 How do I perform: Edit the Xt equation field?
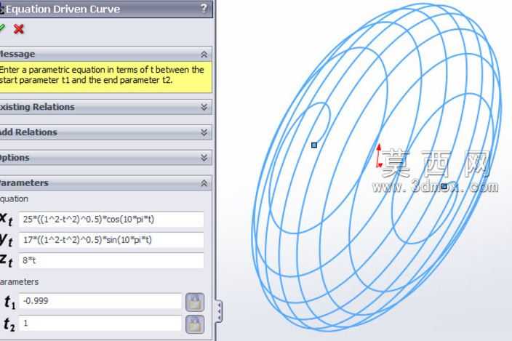tap(111, 220)
